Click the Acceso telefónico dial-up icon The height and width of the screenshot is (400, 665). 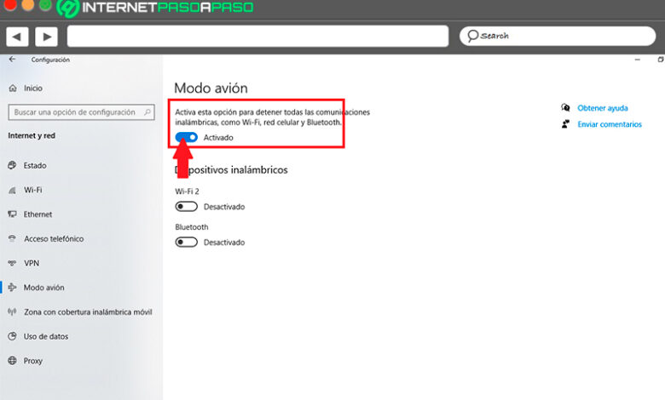(12, 239)
